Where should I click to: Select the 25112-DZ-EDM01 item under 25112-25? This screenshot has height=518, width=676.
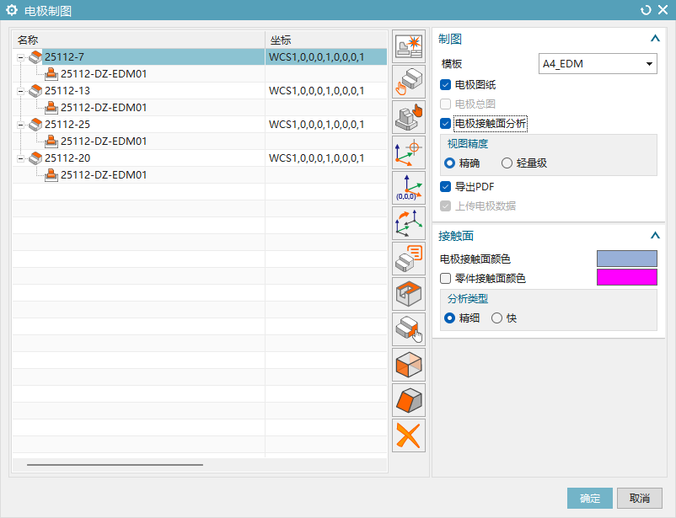(x=103, y=141)
